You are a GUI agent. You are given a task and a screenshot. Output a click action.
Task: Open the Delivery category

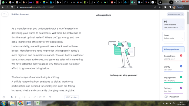(173, 90)
